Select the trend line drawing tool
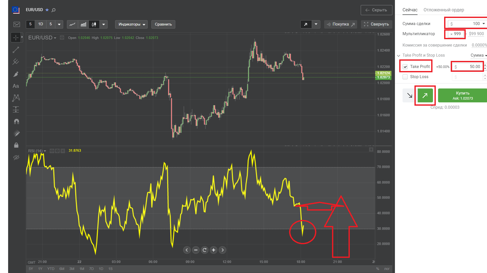Viewport: 487px width, 273px height. (x=16, y=50)
